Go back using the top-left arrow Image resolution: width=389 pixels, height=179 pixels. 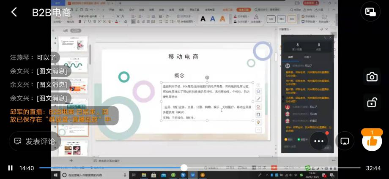click(x=14, y=12)
